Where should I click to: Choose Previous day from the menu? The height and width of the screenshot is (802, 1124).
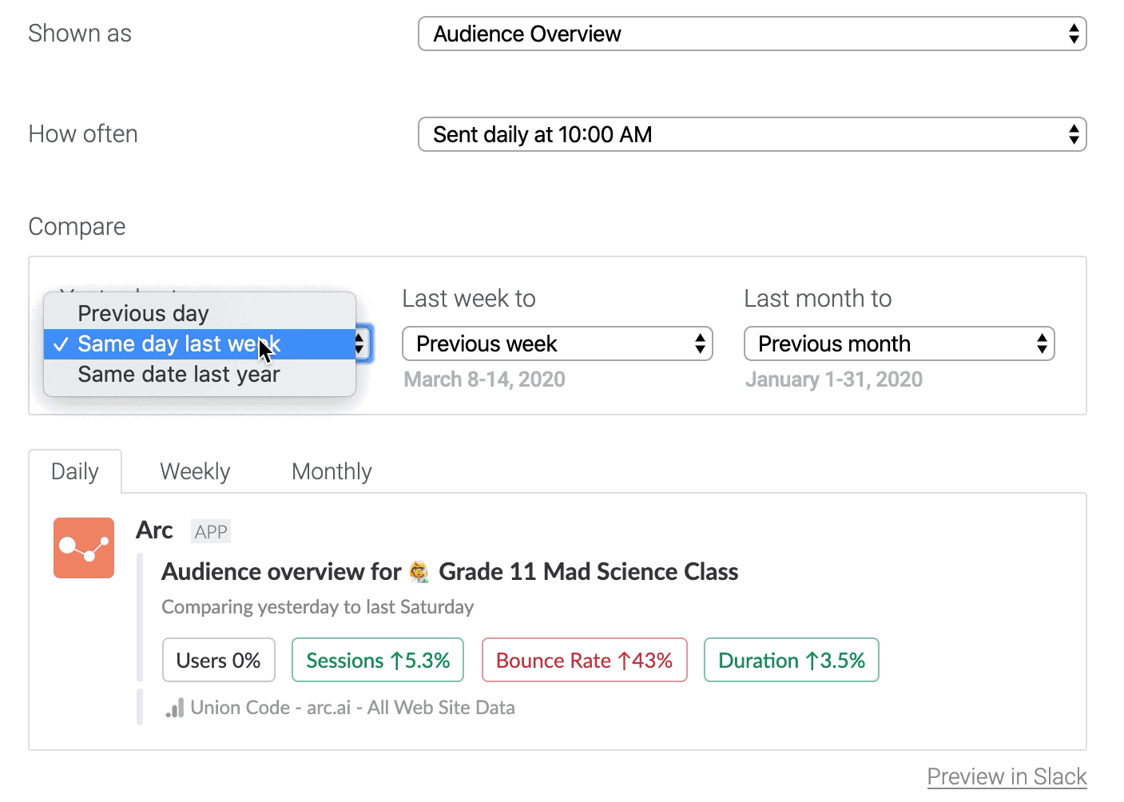pos(144,313)
